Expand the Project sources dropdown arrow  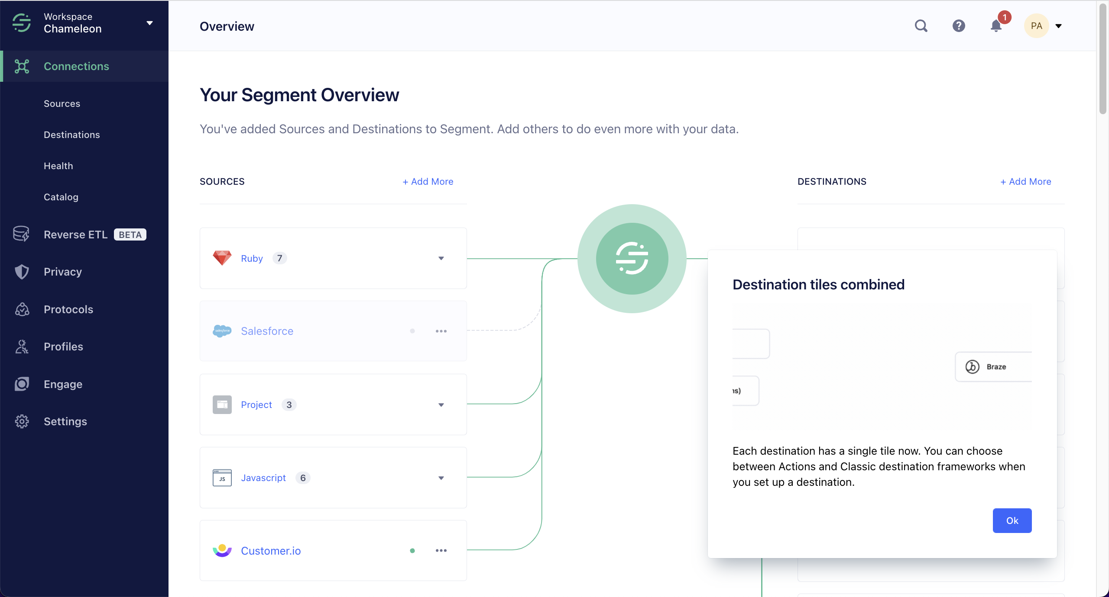[441, 405]
